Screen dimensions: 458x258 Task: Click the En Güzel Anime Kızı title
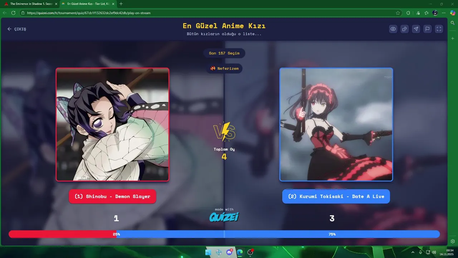[224, 26]
